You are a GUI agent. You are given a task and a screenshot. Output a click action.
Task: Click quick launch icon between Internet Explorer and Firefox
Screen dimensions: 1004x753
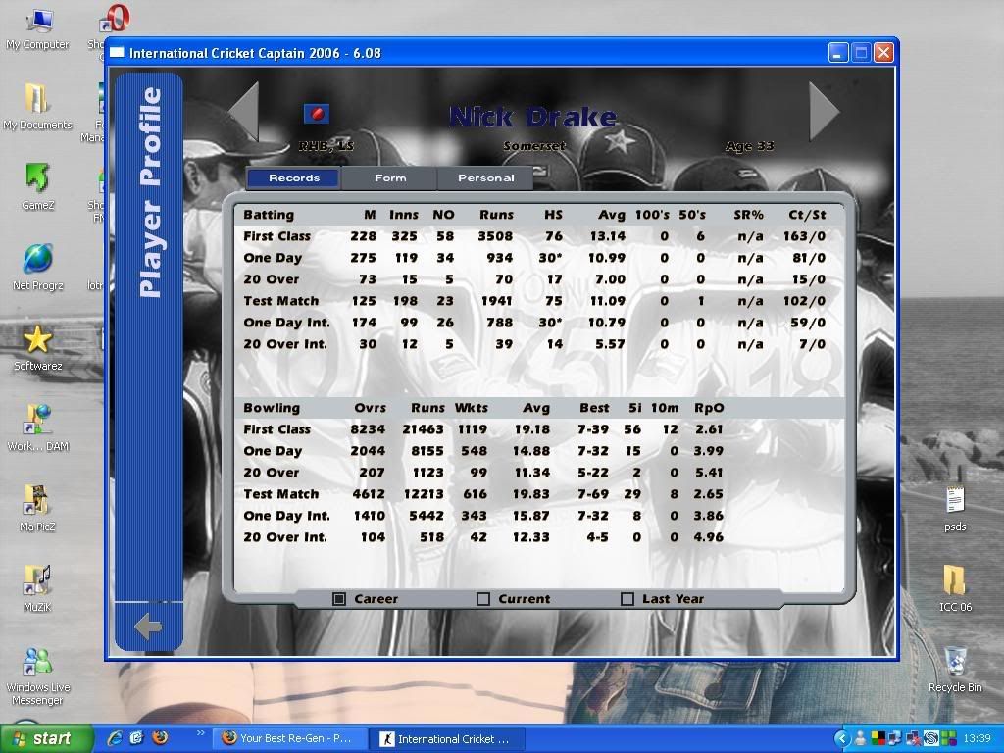coord(137,738)
